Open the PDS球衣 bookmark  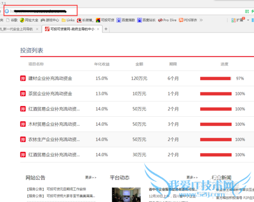pos(188,20)
